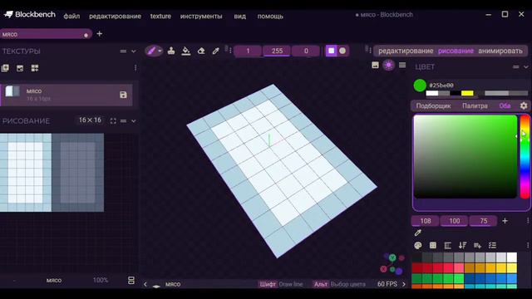Open the вид menu

click(239, 17)
